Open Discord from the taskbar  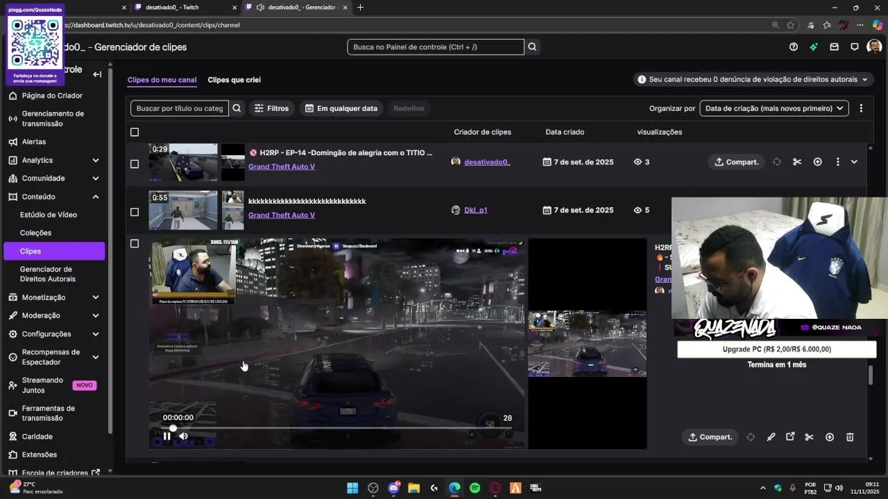(393, 488)
